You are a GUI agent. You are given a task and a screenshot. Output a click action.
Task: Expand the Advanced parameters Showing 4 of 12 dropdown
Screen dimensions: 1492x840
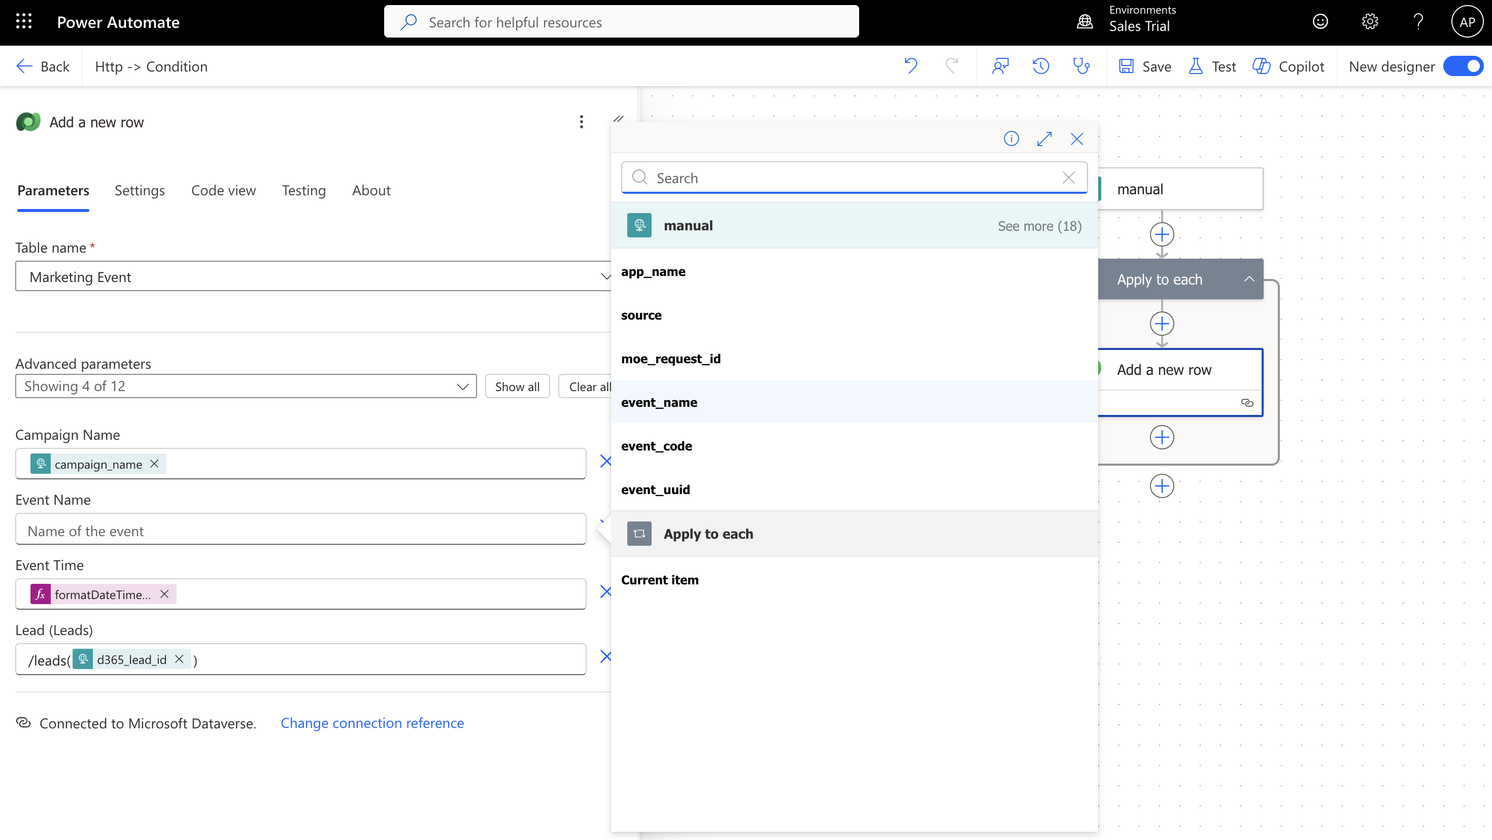pyautogui.click(x=246, y=386)
